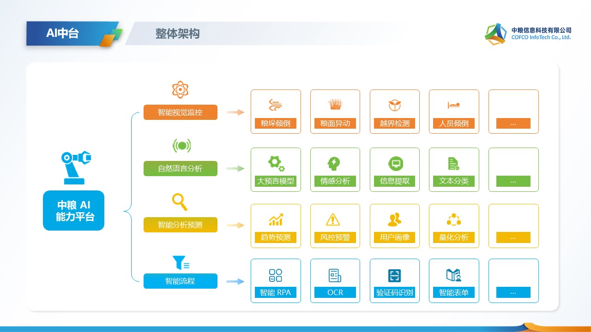The height and width of the screenshot is (332, 591).
Task: Open the blue ellipsis more box
Action: click(513, 281)
